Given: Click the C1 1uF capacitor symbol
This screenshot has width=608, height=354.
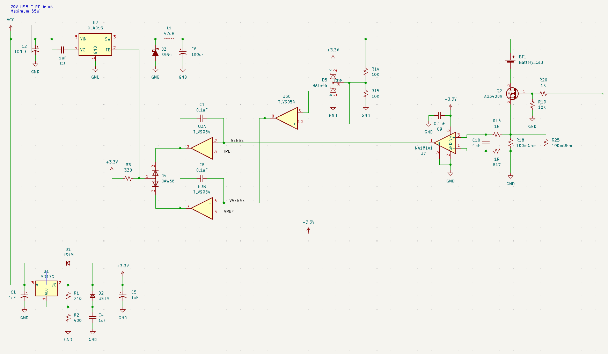Looking at the screenshot, I should (x=24, y=296).
